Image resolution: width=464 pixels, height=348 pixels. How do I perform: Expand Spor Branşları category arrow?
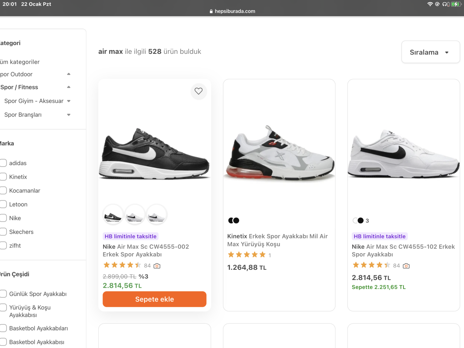[69, 115]
